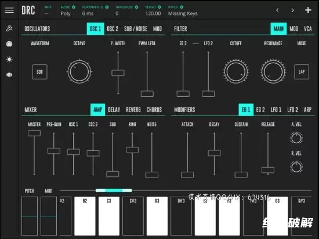Click the Decay slider handle
Image resolution: width=319 pixels, height=239 pixels.
coord(214,153)
